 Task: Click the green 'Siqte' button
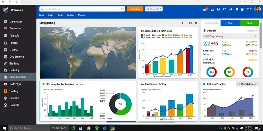point(250,23)
